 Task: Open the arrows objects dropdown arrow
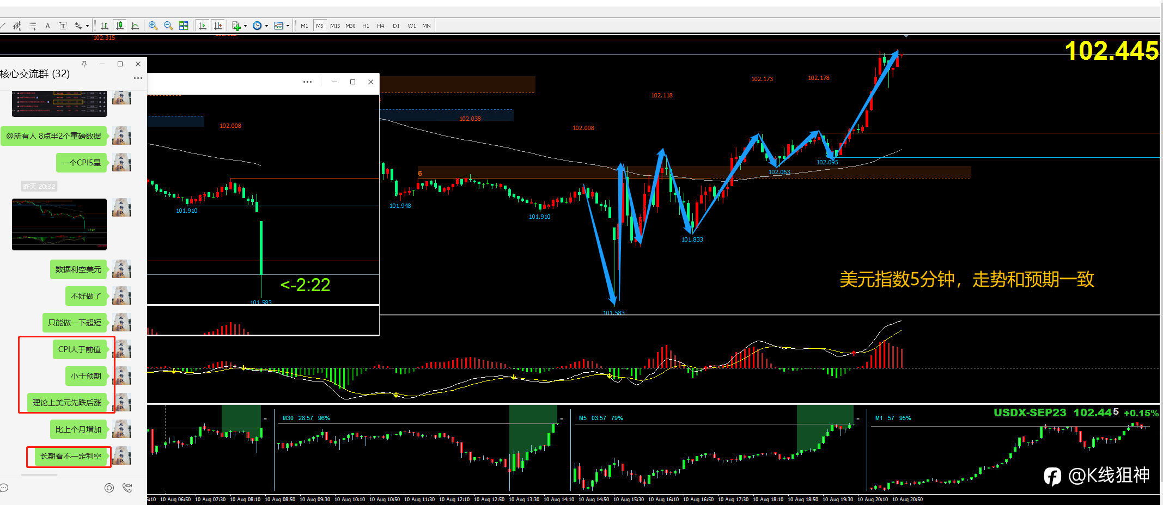click(x=87, y=26)
